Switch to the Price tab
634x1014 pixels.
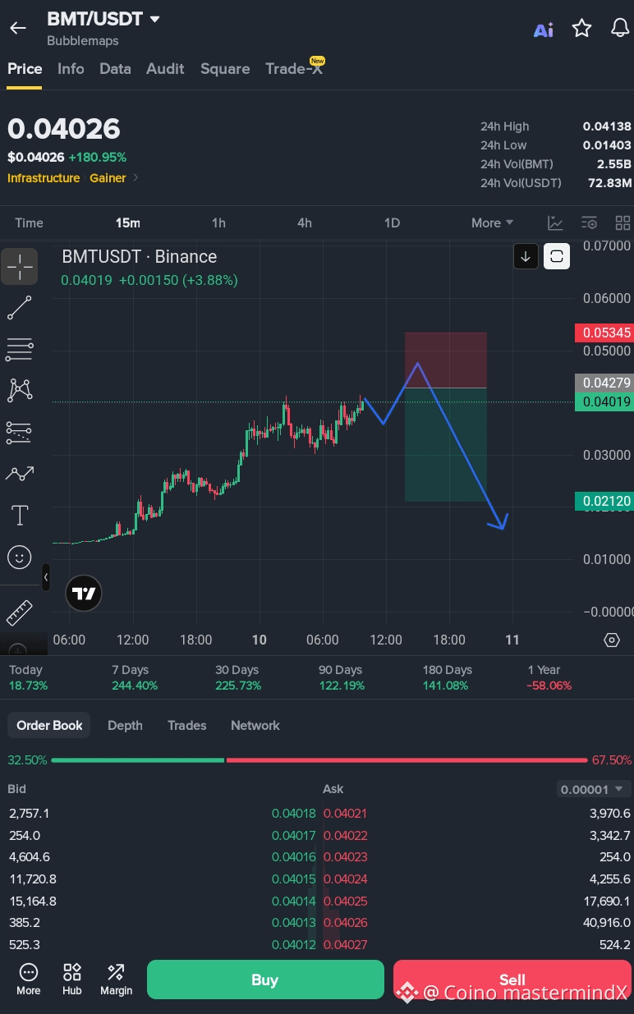pyautogui.click(x=25, y=69)
